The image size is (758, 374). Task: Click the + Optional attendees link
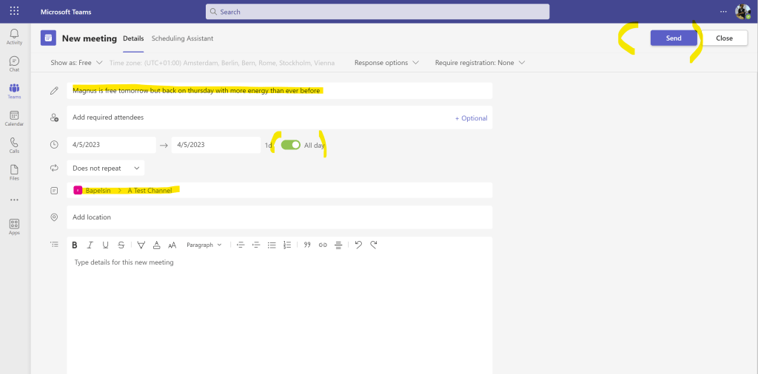click(471, 118)
